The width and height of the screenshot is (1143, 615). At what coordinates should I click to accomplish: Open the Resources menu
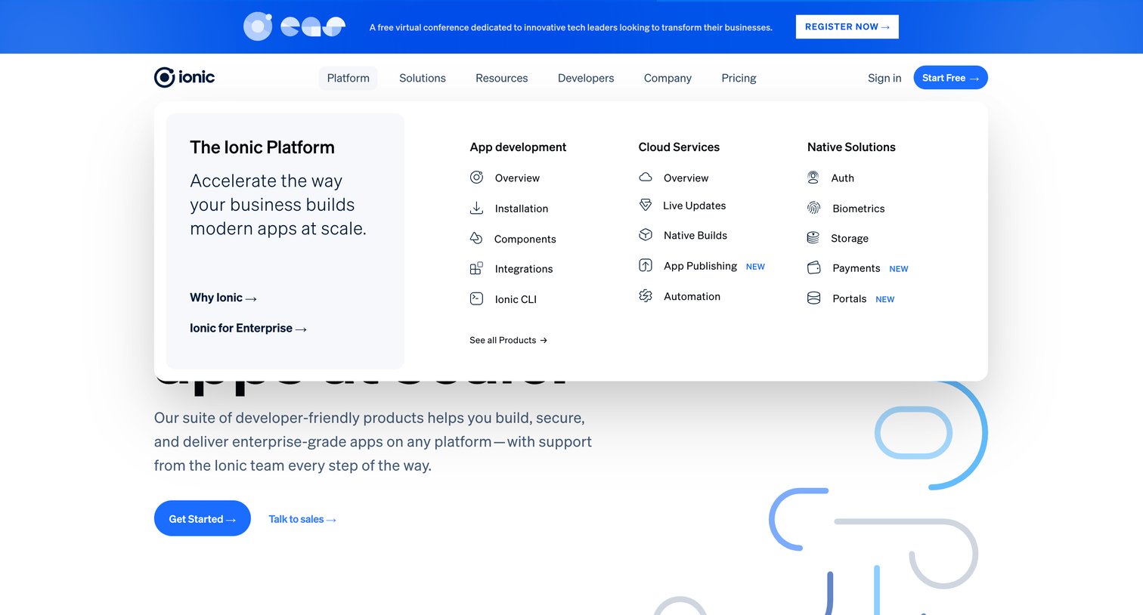(x=502, y=78)
